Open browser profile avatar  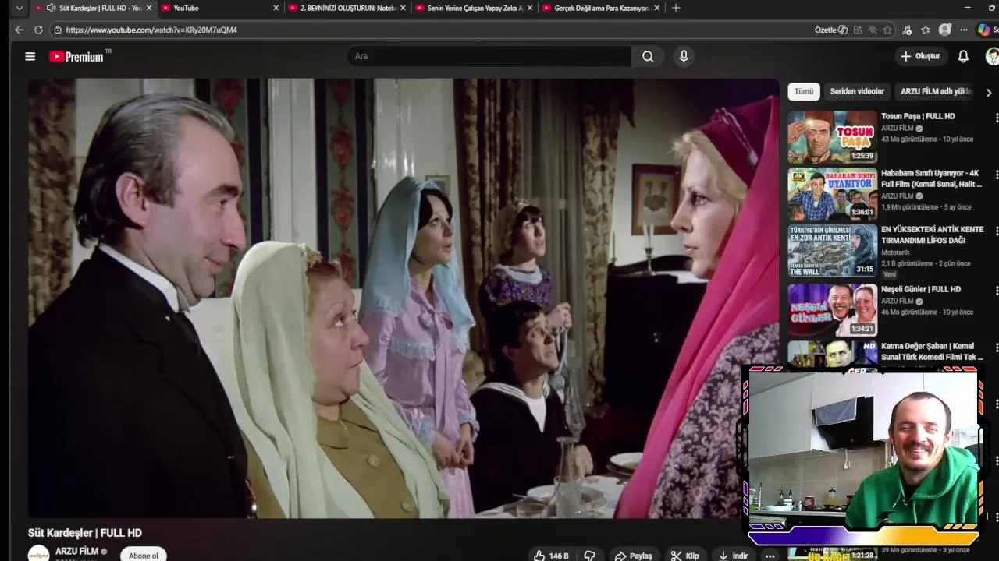pyautogui.click(x=945, y=30)
